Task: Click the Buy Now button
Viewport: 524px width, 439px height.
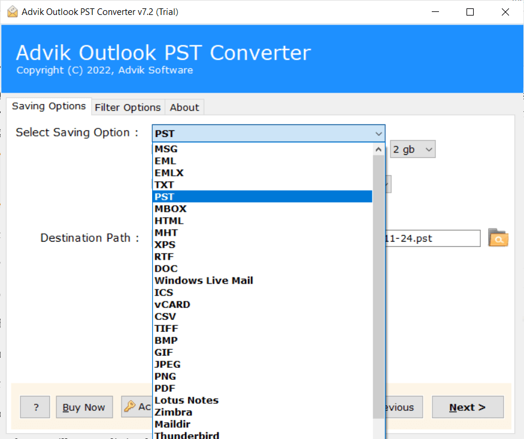Action: tap(84, 407)
